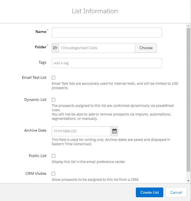Click the 'List Information' heading
The image size is (191, 201).
pyautogui.click(x=95, y=11)
